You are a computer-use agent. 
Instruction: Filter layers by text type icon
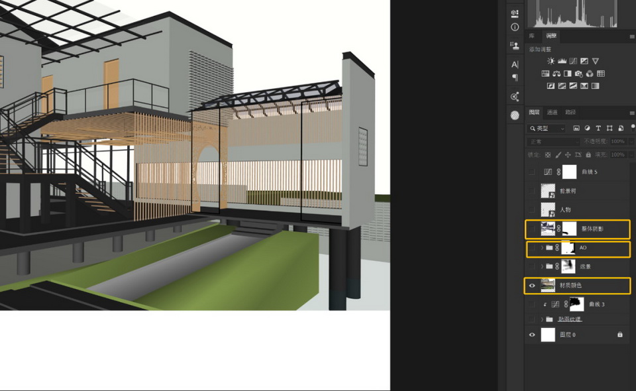point(598,128)
